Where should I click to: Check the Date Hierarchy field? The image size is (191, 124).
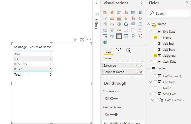pos(157,100)
